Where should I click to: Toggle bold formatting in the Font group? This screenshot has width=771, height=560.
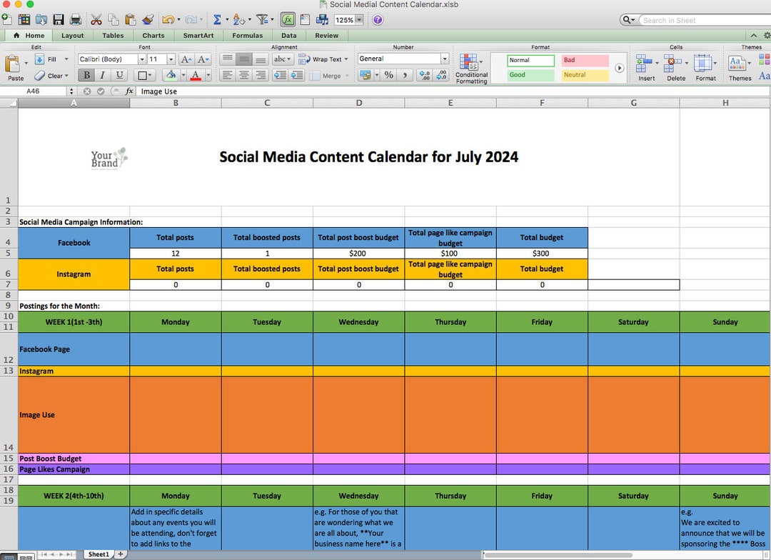[x=86, y=75]
